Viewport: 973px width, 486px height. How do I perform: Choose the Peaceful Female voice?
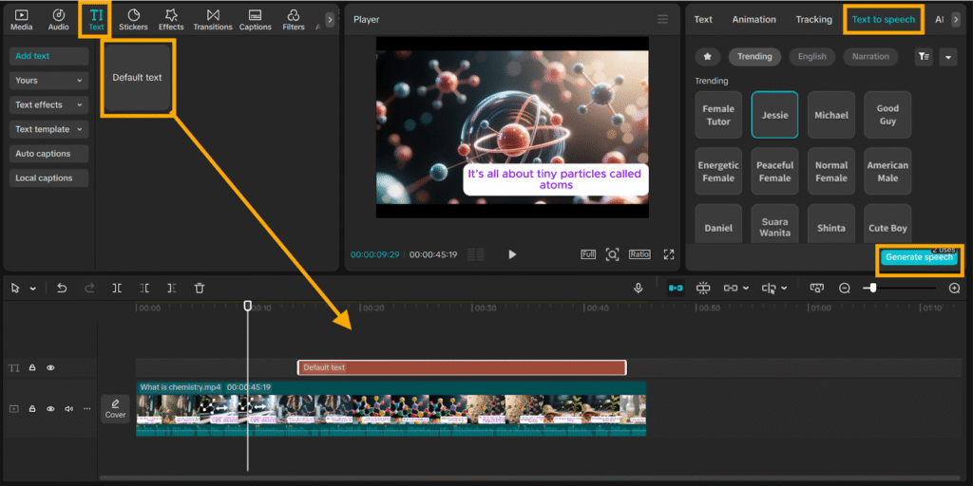[x=775, y=171]
